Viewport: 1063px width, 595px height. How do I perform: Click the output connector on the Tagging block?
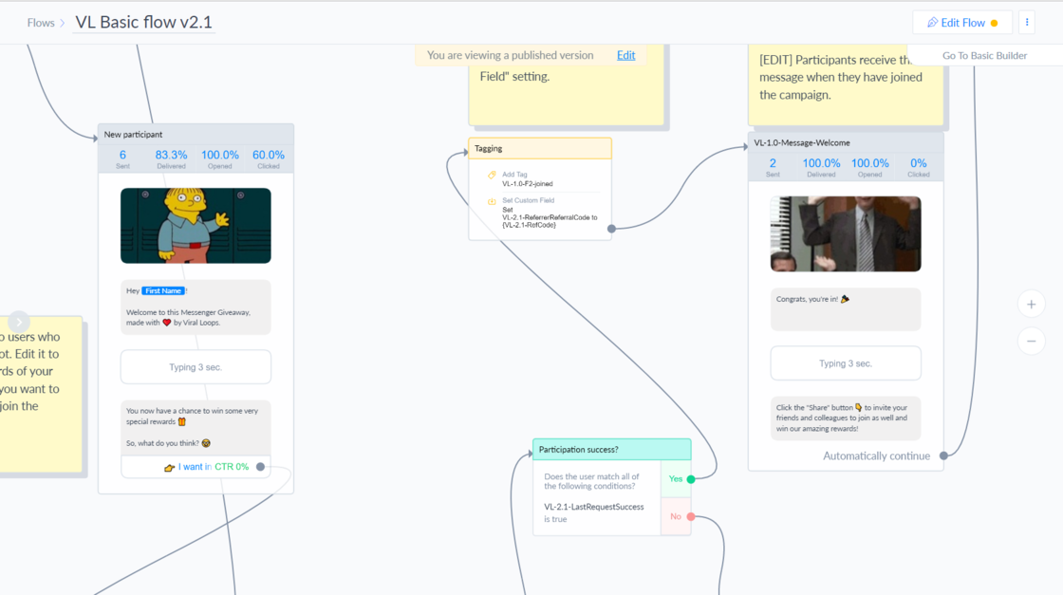coord(612,228)
